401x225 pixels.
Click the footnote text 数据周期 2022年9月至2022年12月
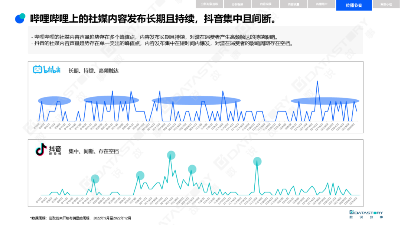pyautogui.click(x=81, y=218)
